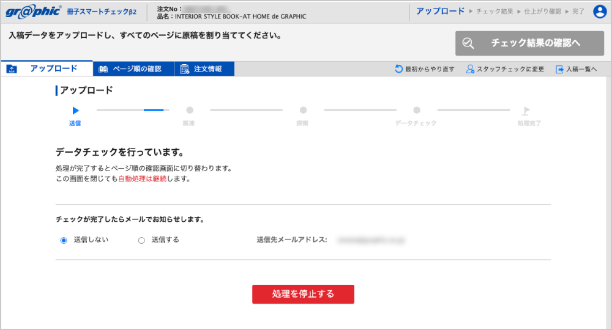Click the restart circular arrow icon
The height and width of the screenshot is (330, 612).
[x=399, y=69]
